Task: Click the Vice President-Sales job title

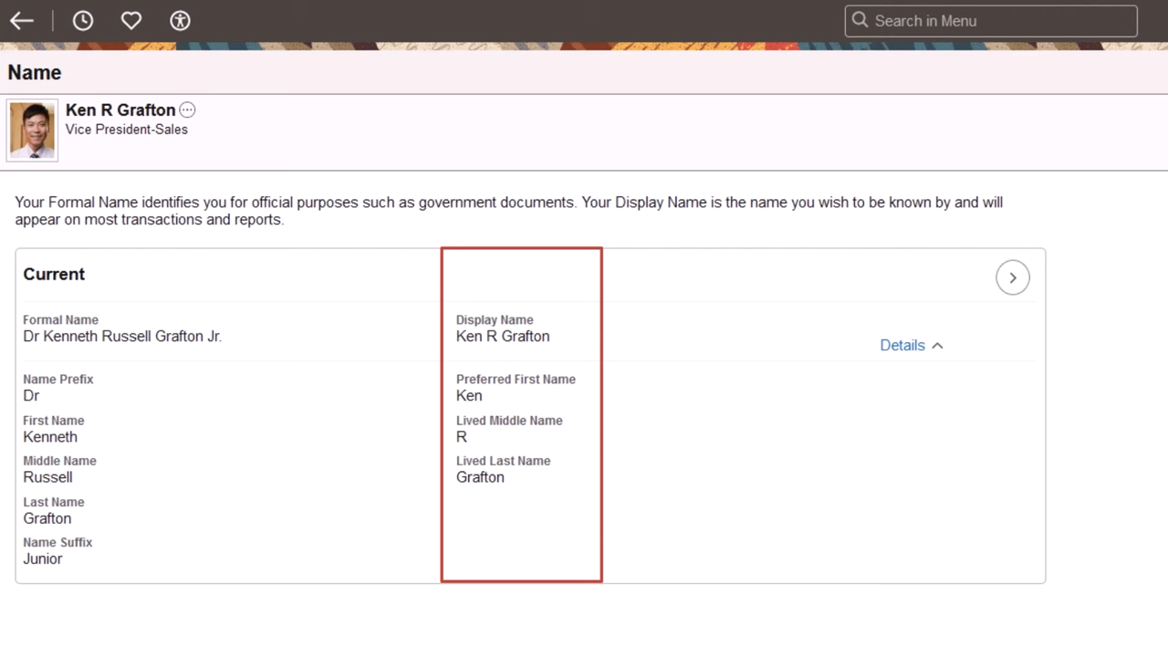Action: point(126,129)
